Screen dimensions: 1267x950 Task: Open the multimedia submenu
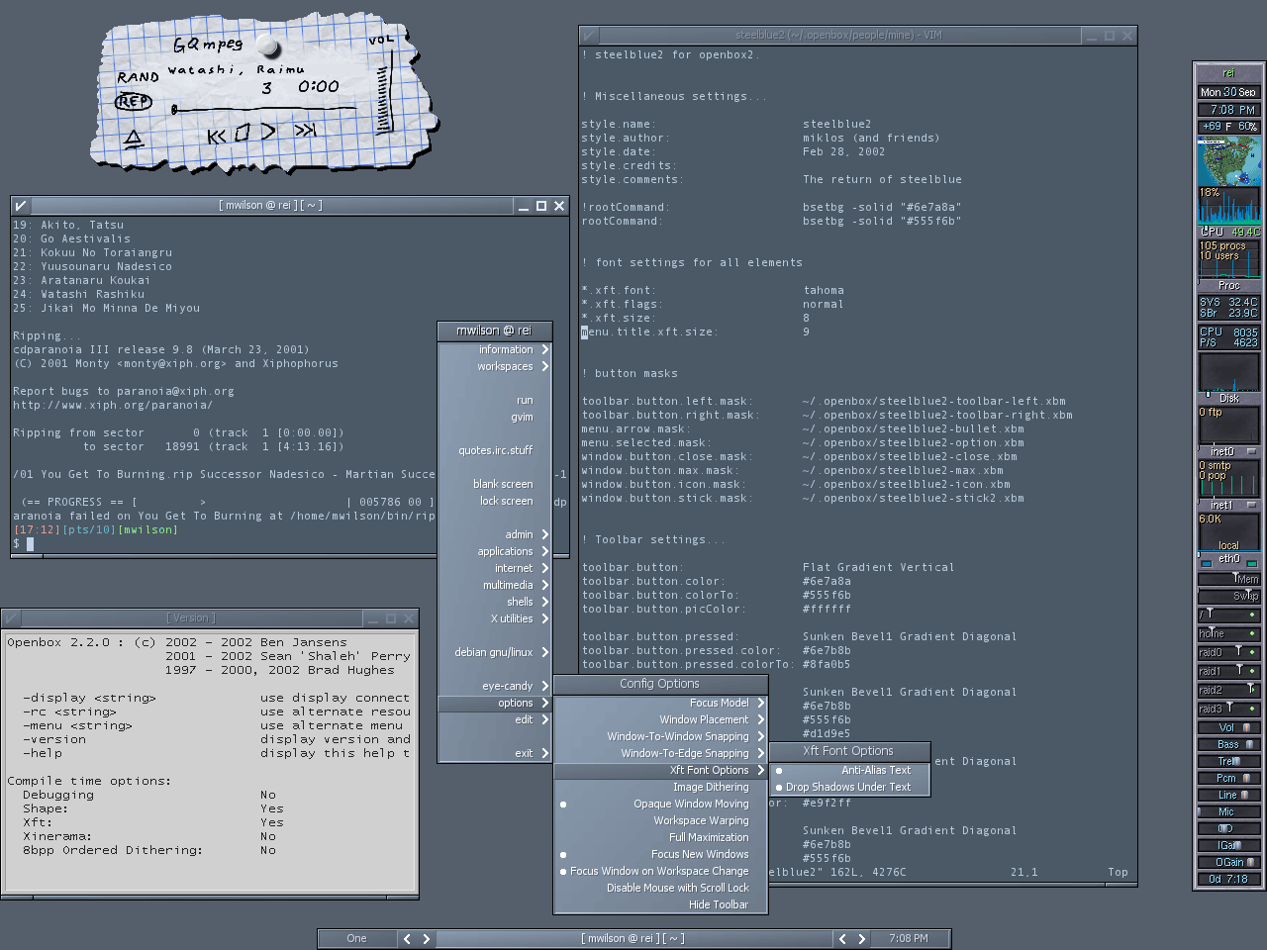pyautogui.click(x=511, y=584)
